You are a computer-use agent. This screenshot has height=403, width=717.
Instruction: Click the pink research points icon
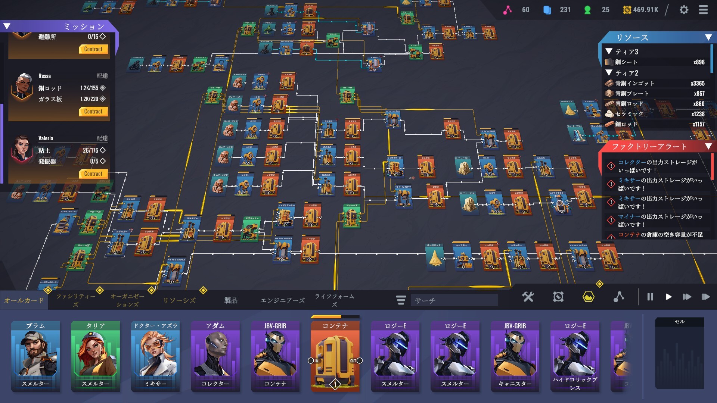point(507,10)
